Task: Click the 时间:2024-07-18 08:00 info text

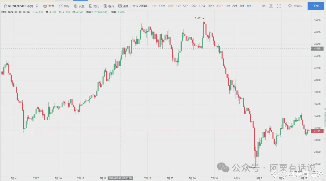Action: coord(15,12)
